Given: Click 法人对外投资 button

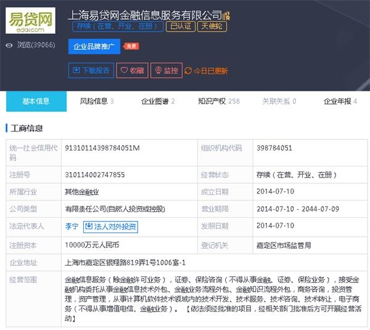Looking at the screenshot, I should click(110, 226).
